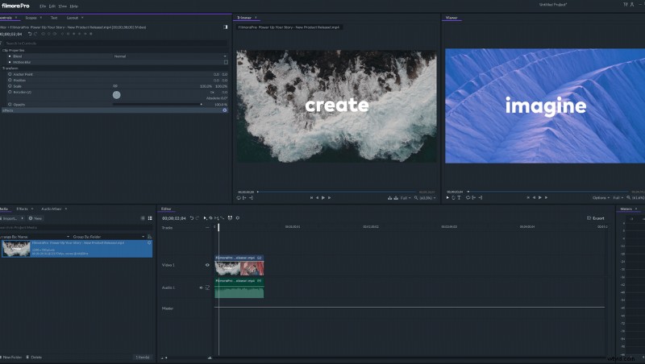This screenshot has height=364, width=645.
Task: Click the sort order icon beside Group By
Action: [x=149, y=237]
